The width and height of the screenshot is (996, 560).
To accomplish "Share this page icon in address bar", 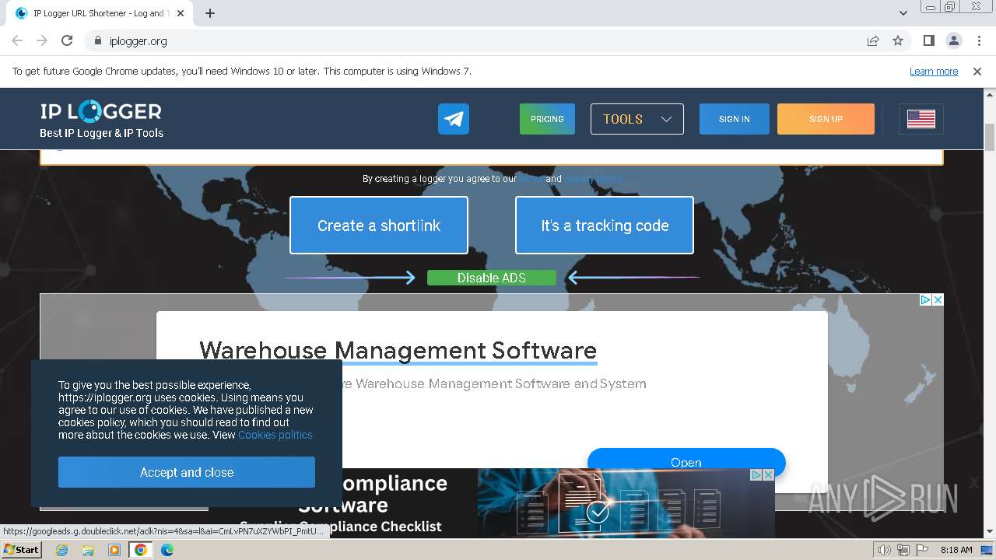I will (x=873, y=40).
